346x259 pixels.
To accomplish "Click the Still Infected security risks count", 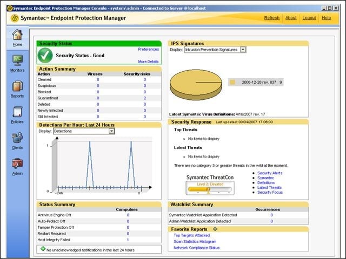I will 145,117.
